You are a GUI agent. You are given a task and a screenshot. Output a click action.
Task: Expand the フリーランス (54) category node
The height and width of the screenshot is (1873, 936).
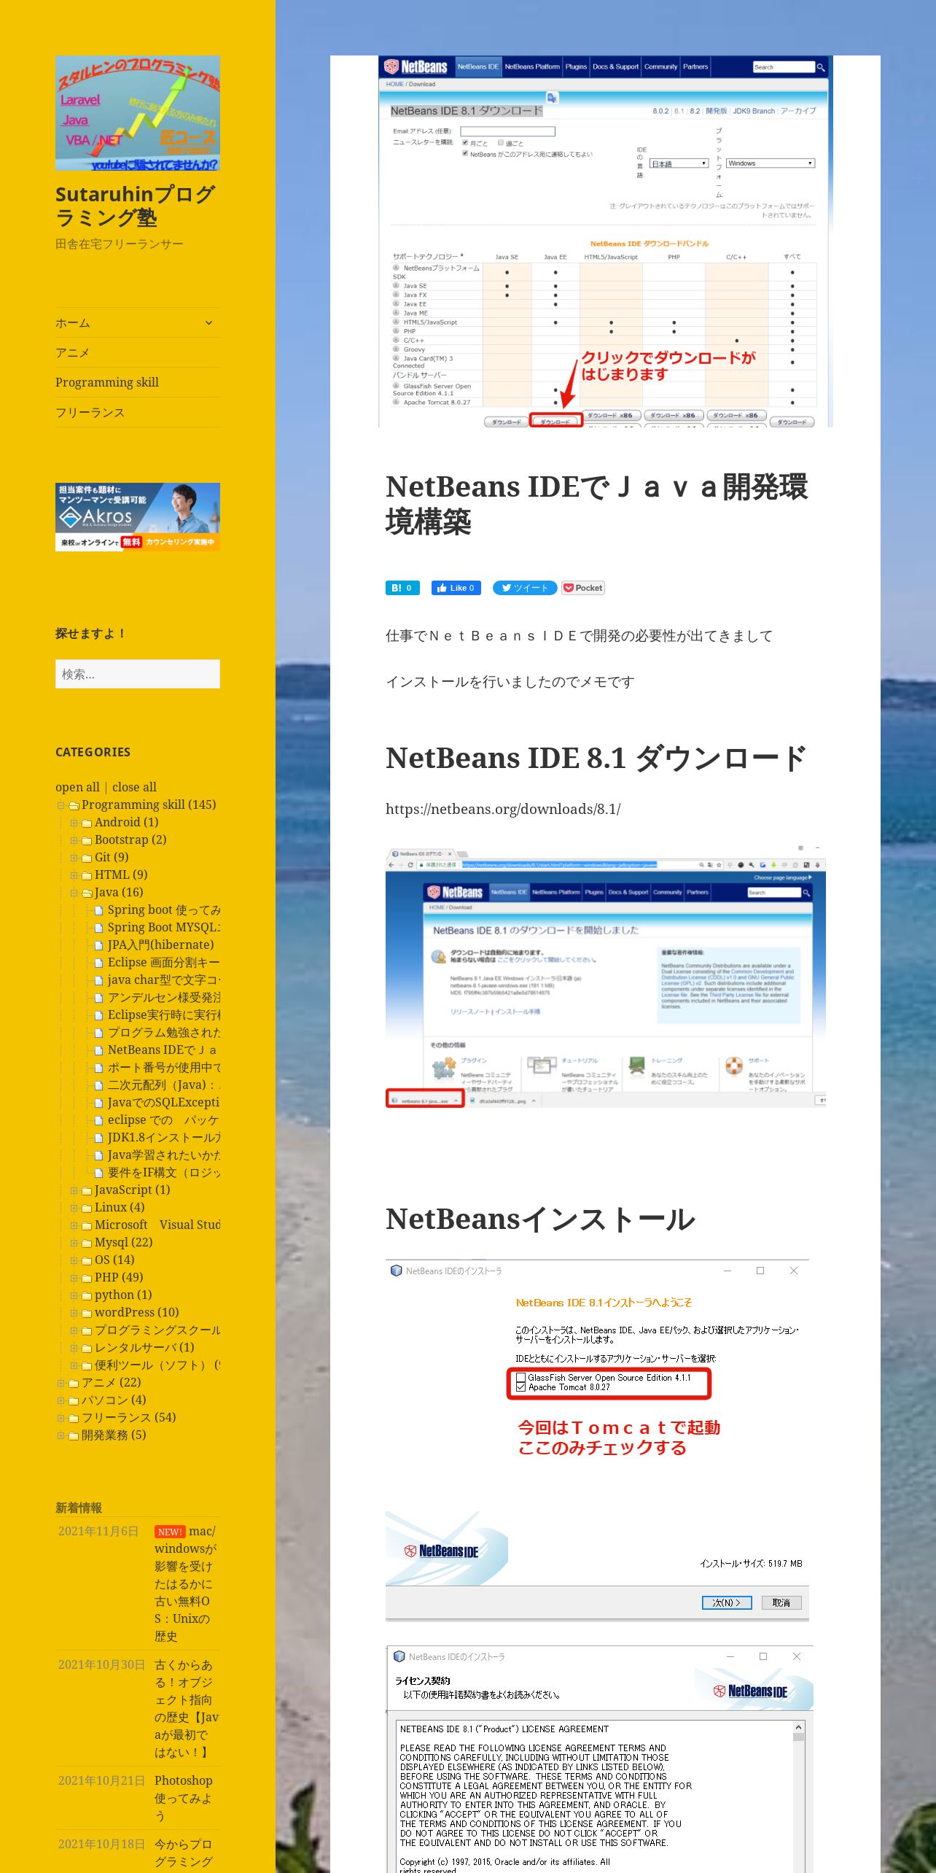tap(61, 1418)
